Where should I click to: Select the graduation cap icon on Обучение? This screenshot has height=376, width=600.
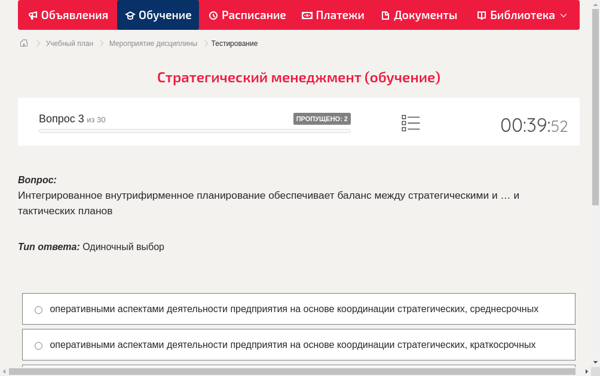[x=130, y=15]
